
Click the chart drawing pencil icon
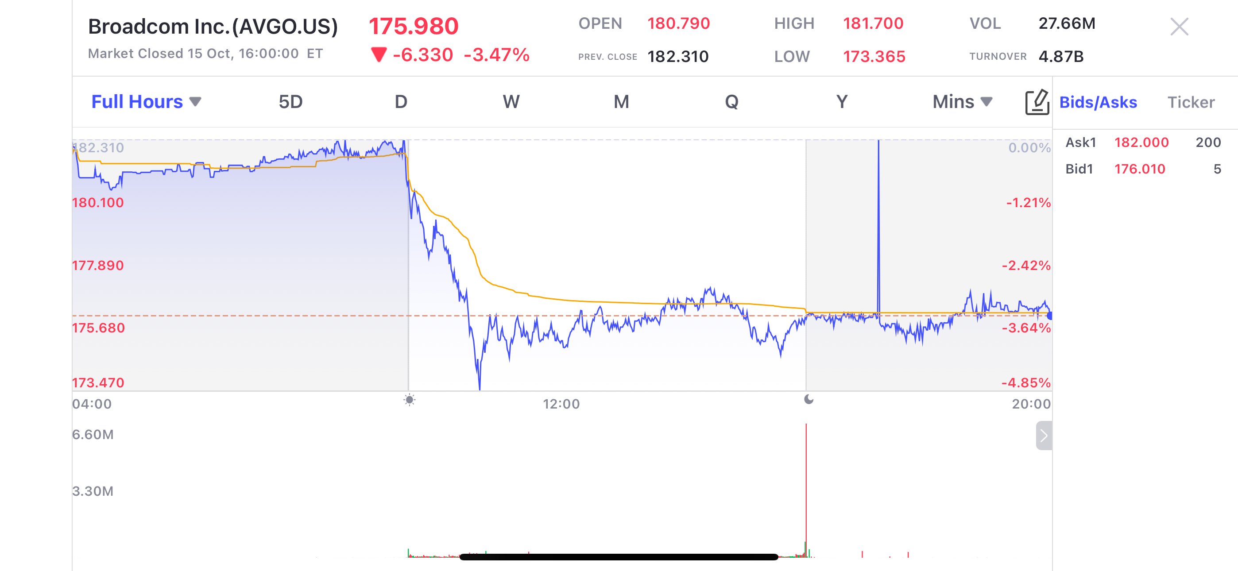[1037, 102]
